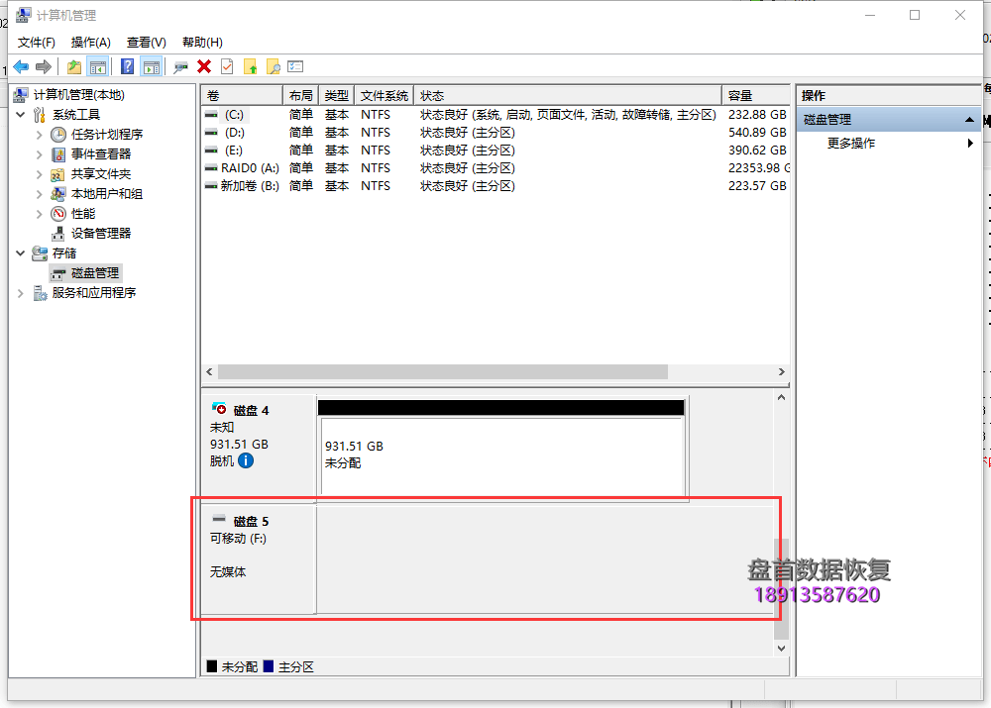Select the 931.51 GB unallocated region
Image resolution: width=991 pixels, height=708 pixels.
click(501, 455)
